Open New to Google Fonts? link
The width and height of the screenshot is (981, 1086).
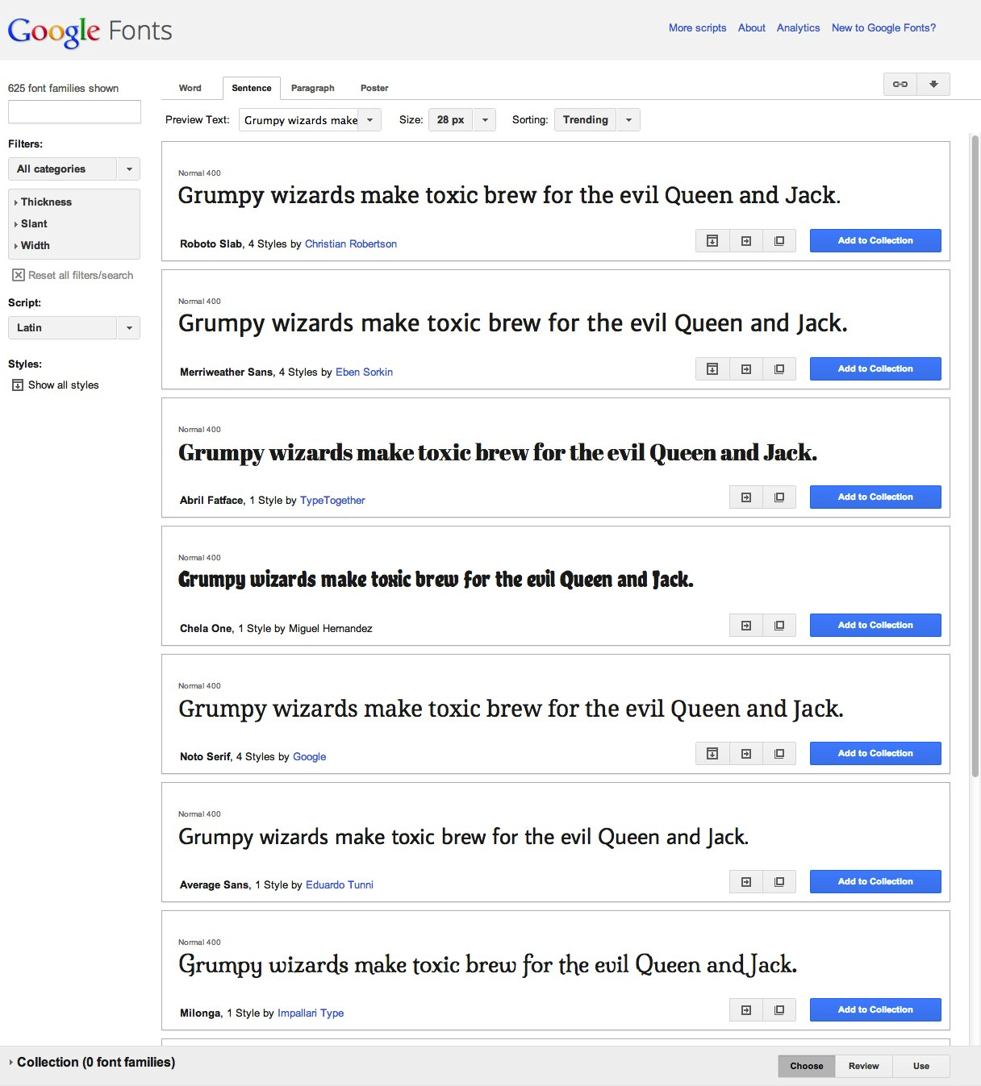click(x=884, y=27)
